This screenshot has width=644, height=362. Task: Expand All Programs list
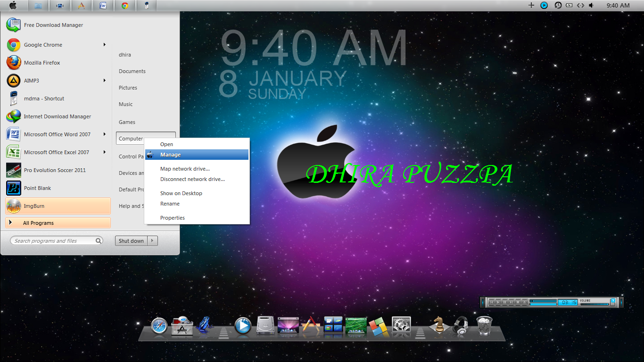[x=58, y=223]
